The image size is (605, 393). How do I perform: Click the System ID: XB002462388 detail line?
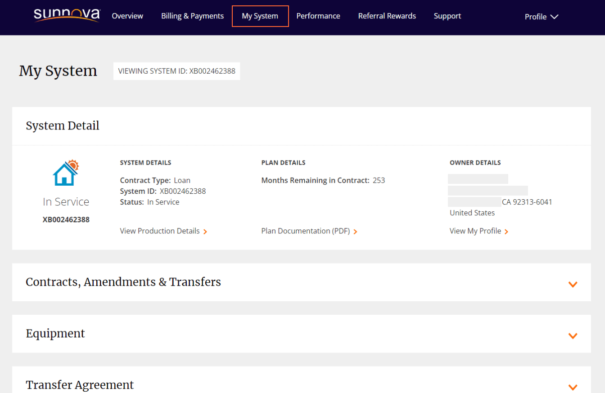pyautogui.click(x=163, y=191)
